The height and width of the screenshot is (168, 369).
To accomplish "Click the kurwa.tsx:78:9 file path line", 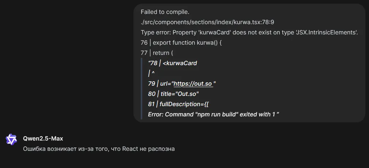I will coord(207,22).
